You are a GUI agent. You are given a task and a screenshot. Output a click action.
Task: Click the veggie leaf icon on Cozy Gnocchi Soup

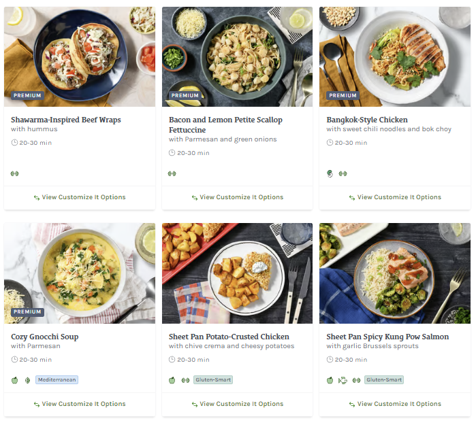click(x=27, y=380)
